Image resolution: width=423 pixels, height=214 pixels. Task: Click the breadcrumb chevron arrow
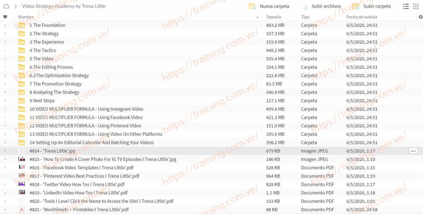(x=16, y=6)
